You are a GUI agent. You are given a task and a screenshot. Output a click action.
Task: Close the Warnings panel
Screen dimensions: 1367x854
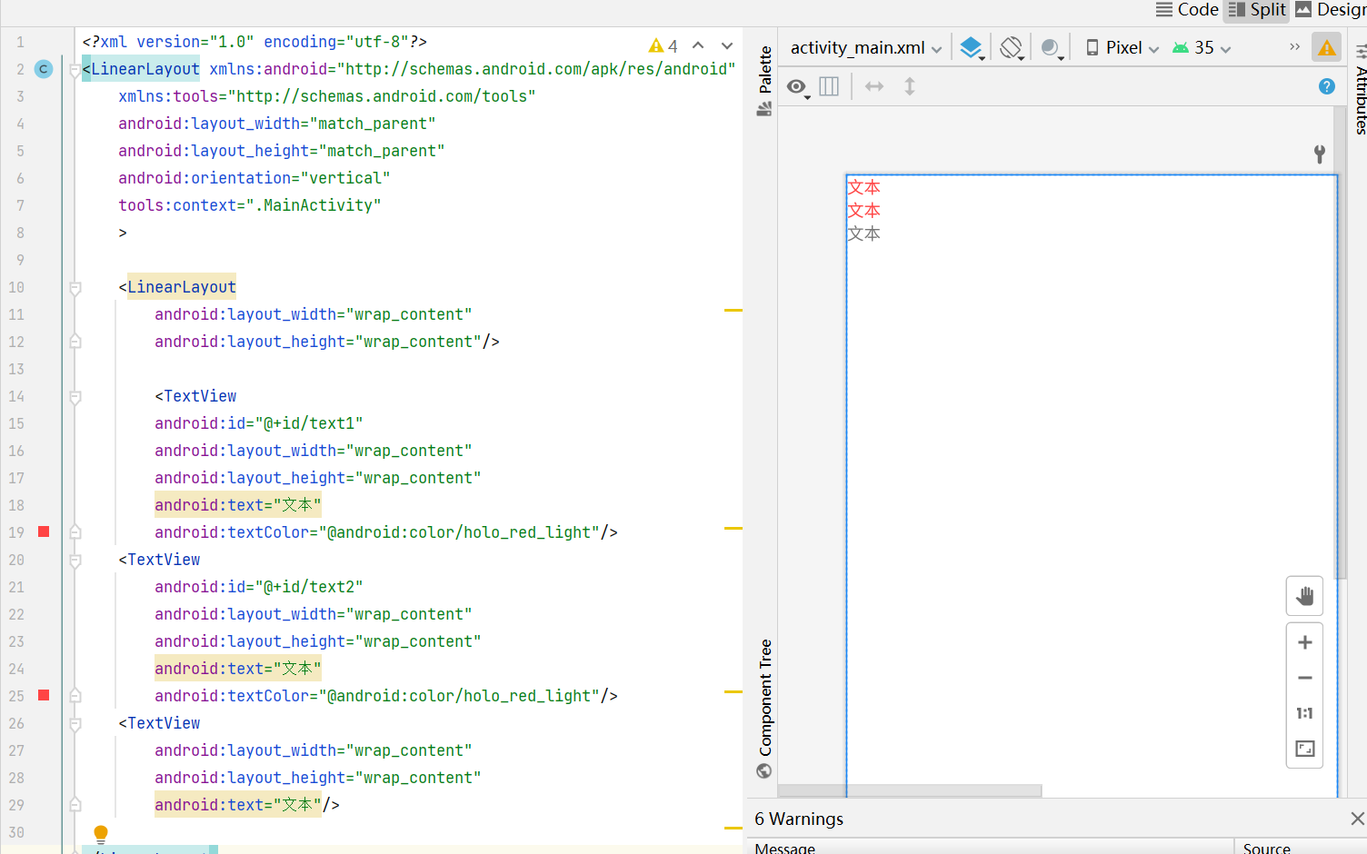pyautogui.click(x=1358, y=819)
